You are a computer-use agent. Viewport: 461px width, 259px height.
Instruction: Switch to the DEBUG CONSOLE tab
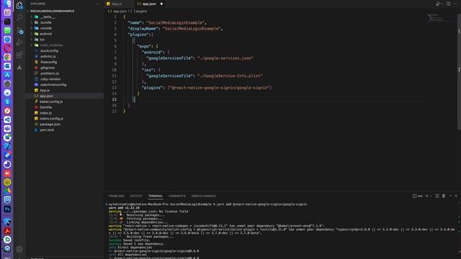204,196
